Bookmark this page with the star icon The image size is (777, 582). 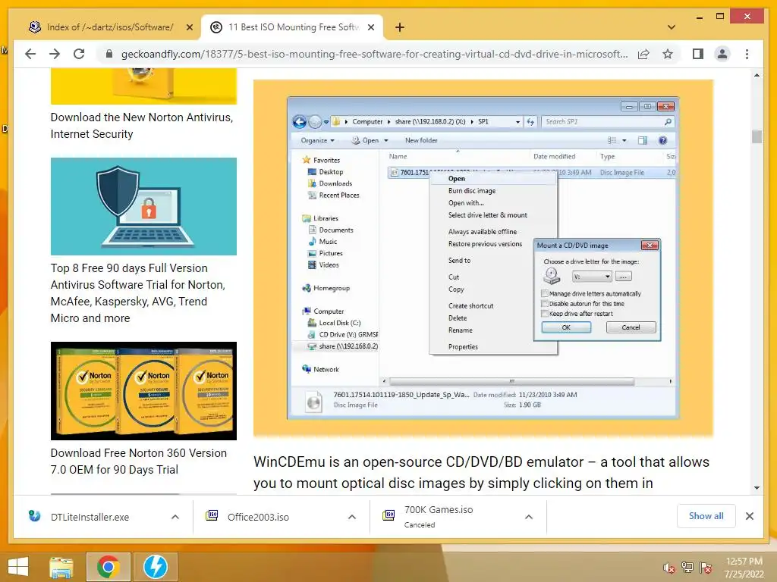tap(668, 54)
